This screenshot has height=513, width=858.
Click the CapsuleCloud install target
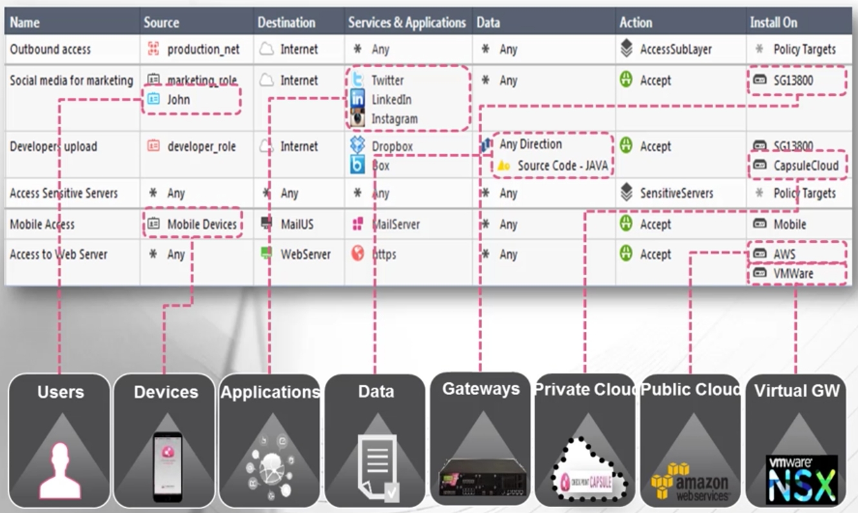[x=806, y=166]
